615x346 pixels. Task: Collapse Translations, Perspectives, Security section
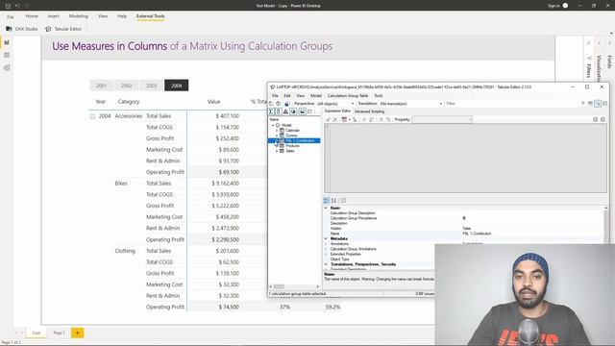[326, 264]
